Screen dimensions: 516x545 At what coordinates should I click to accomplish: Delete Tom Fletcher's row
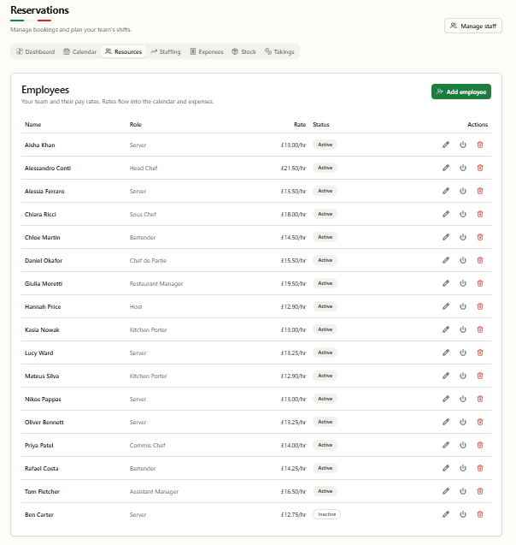[480, 491]
